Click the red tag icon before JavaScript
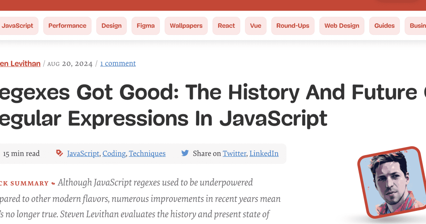 coord(60,153)
